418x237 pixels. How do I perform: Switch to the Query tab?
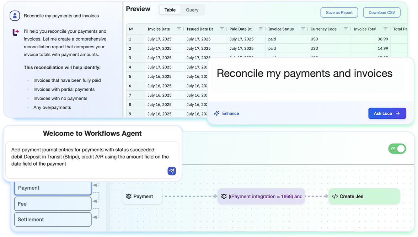click(x=192, y=10)
